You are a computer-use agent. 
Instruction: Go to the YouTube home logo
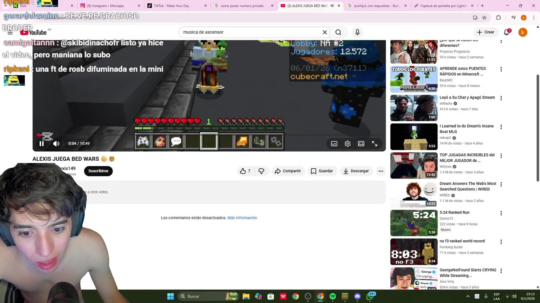(x=33, y=32)
